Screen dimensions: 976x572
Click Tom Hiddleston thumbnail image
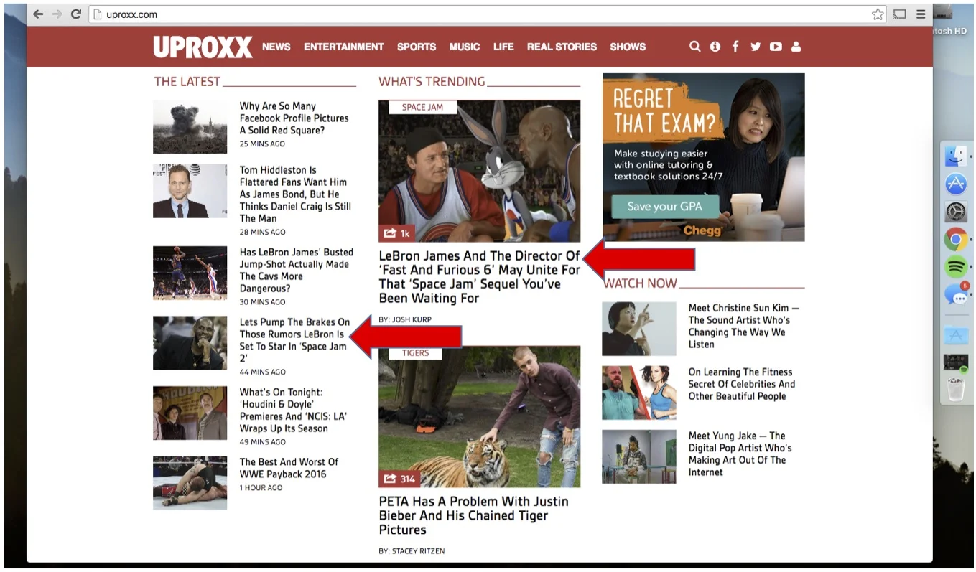pos(190,191)
